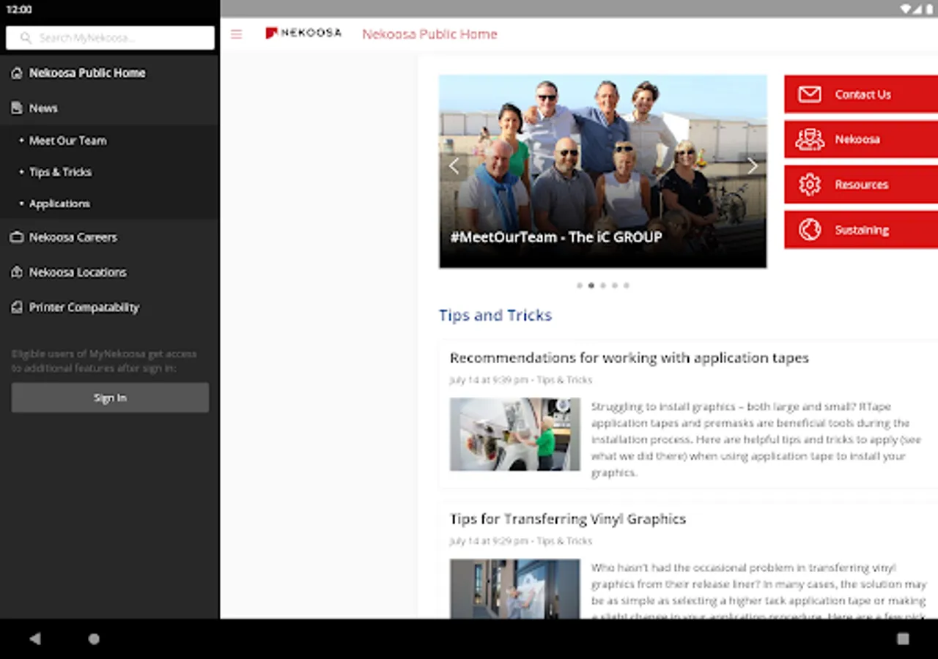The height and width of the screenshot is (659, 938).
Task: Click the News page icon in sidebar
Action: click(17, 108)
